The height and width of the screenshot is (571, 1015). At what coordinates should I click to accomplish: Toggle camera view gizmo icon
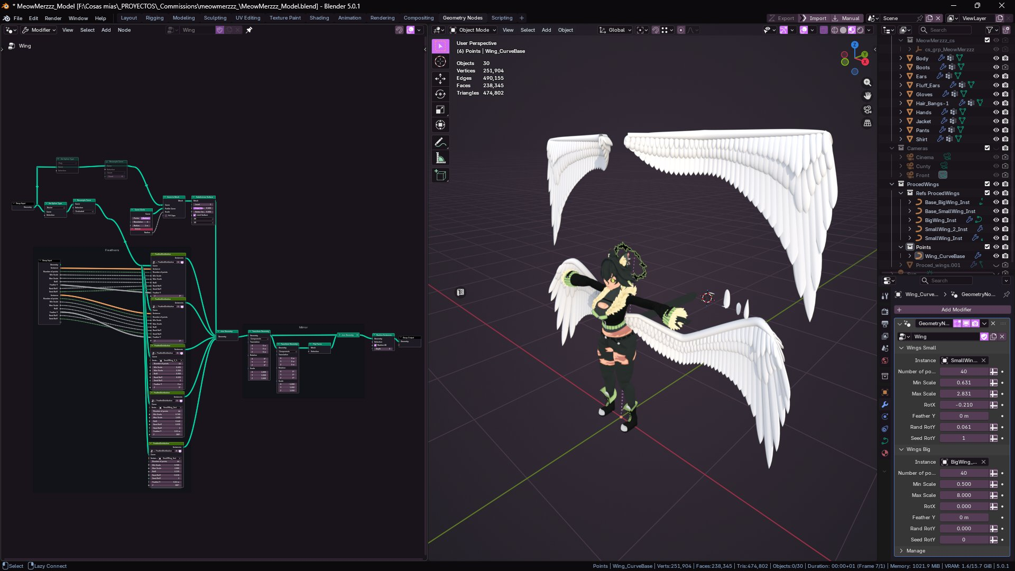867,109
